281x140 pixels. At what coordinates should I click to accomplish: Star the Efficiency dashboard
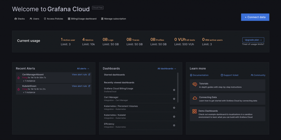(174, 125)
